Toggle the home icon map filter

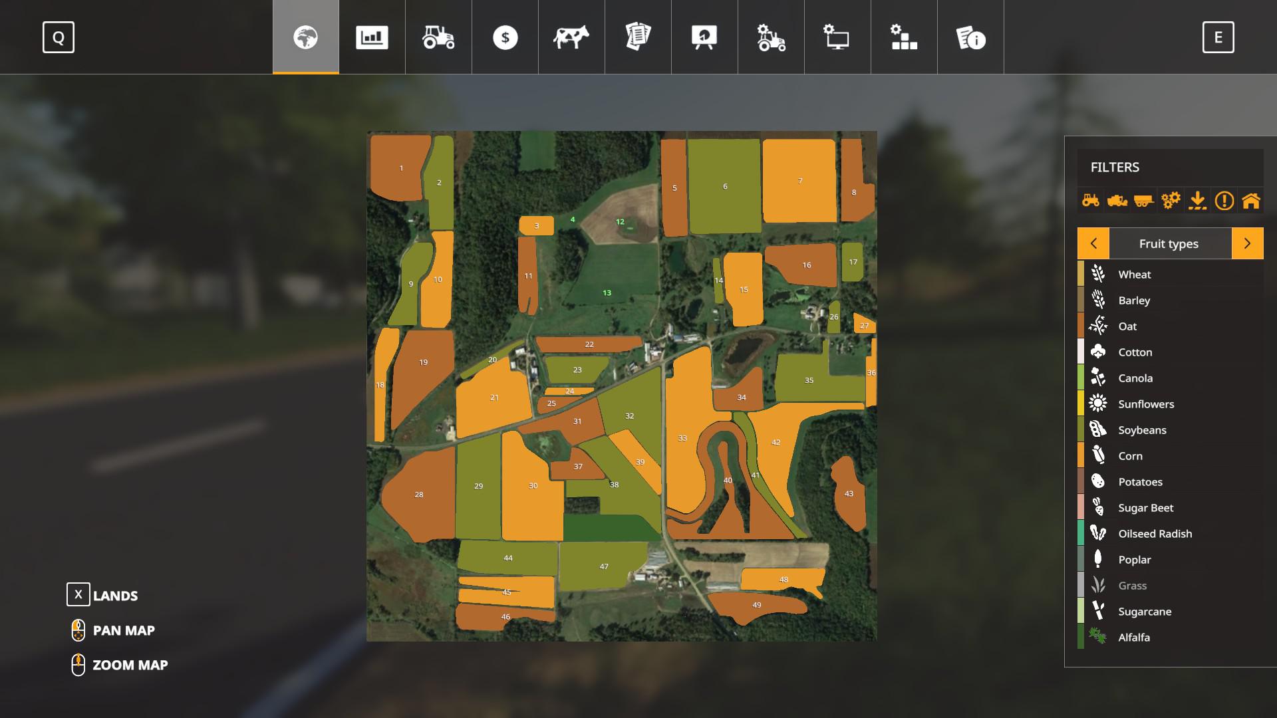[1251, 200]
